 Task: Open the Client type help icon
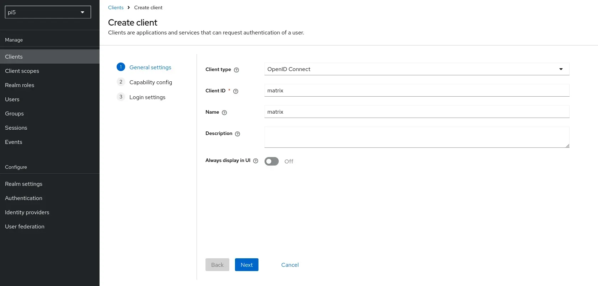tap(236, 70)
